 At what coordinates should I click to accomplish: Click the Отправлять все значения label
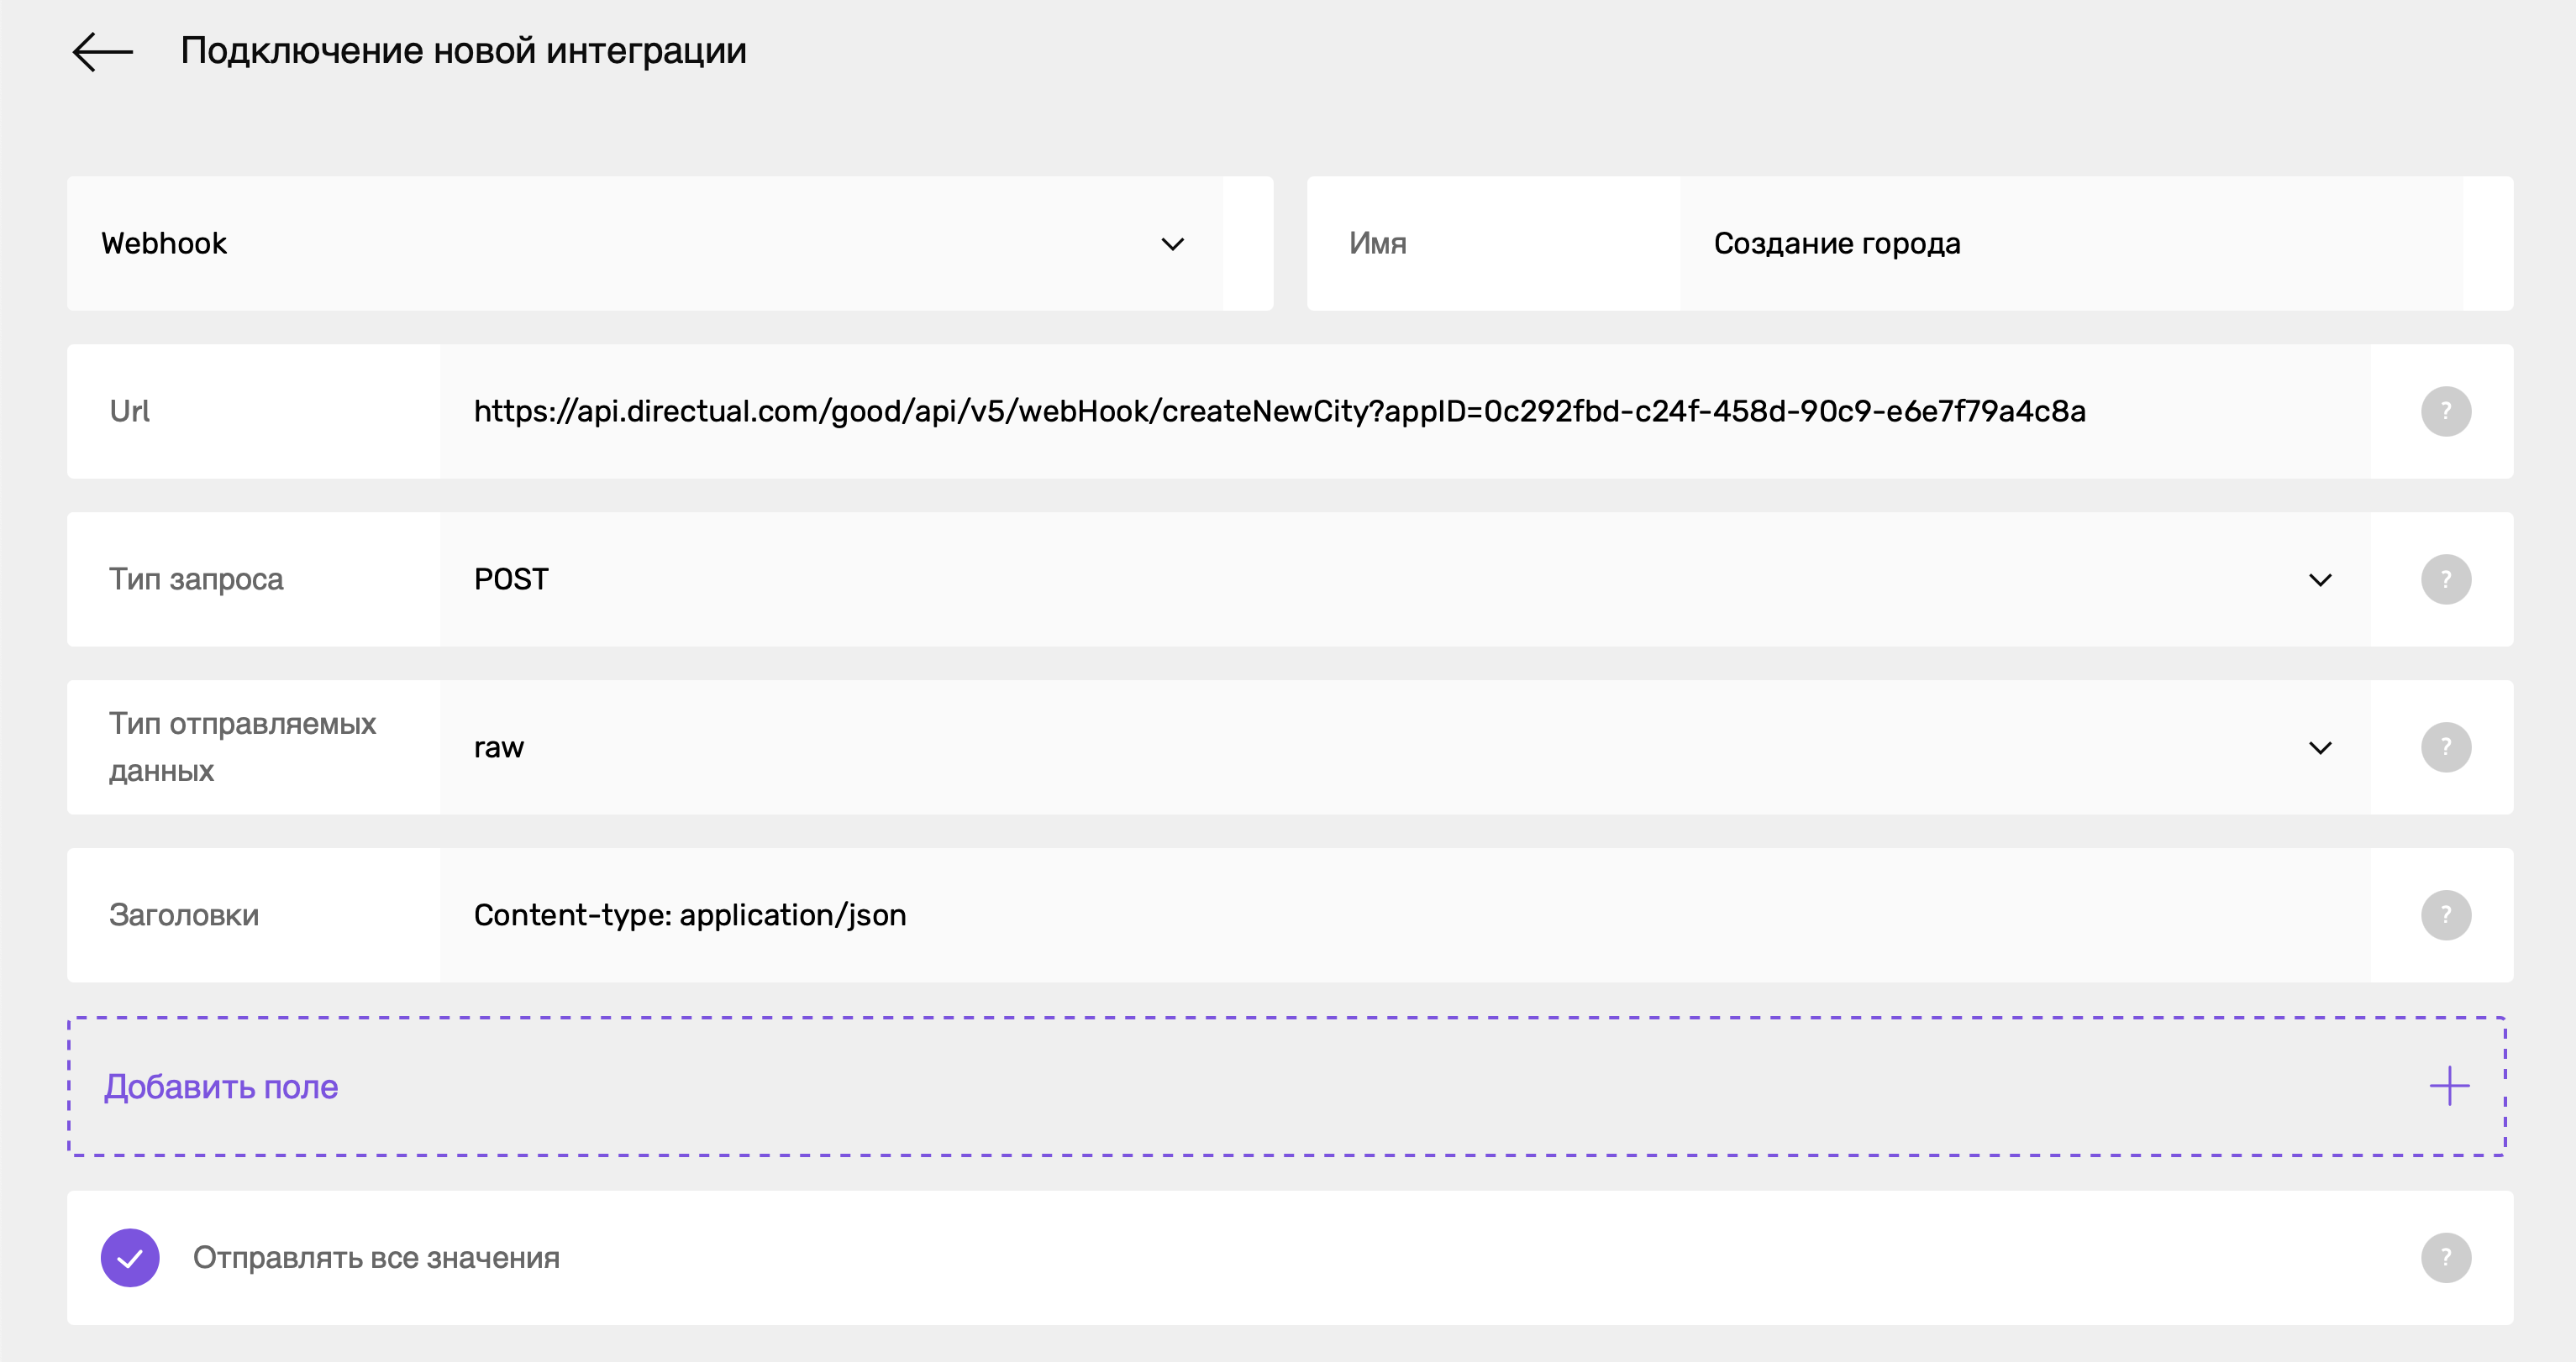tap(376, 1257)
